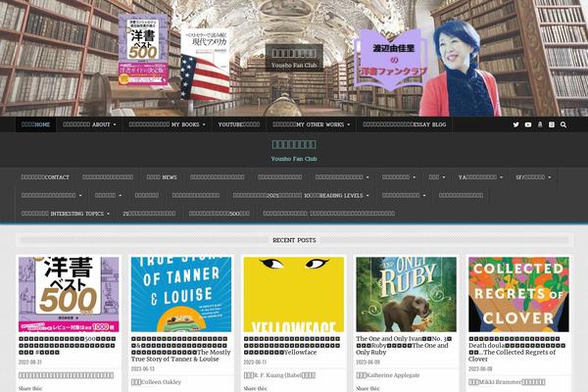The height and width of the screenshot is (392, 588).
Task: Open the CONTACT menu item
Action: coord(45,177)
